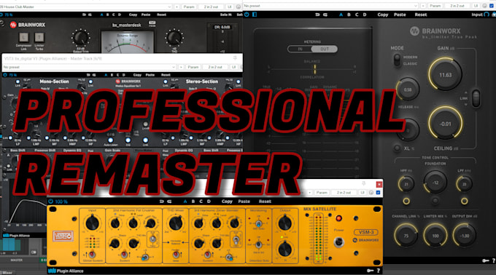Click the CEILING knob showing -0.01
Viewport: 496px width, 275px height.
(x=445, y=124)
